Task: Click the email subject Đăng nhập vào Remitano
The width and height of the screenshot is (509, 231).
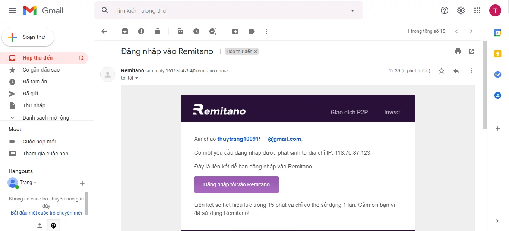Action: tap(167, 51)
